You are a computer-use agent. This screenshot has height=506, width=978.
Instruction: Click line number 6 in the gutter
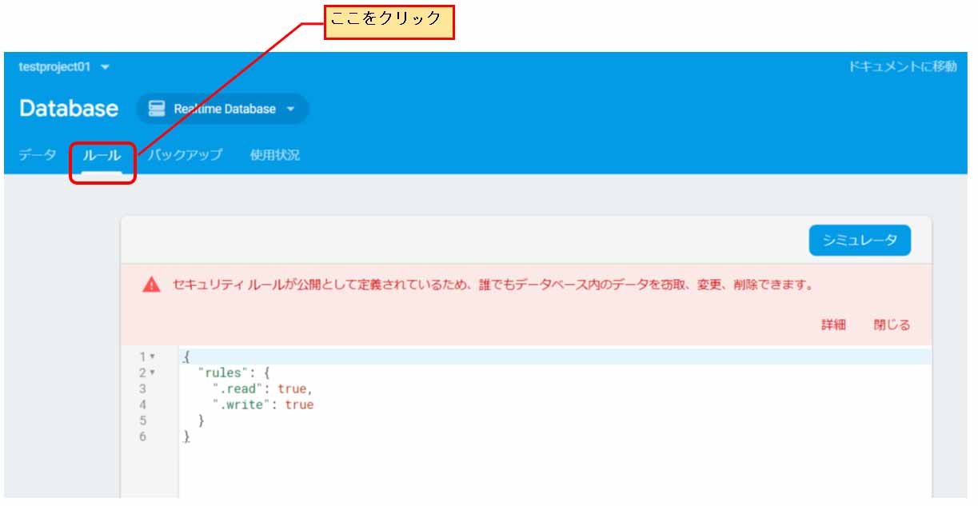point(142,436)
